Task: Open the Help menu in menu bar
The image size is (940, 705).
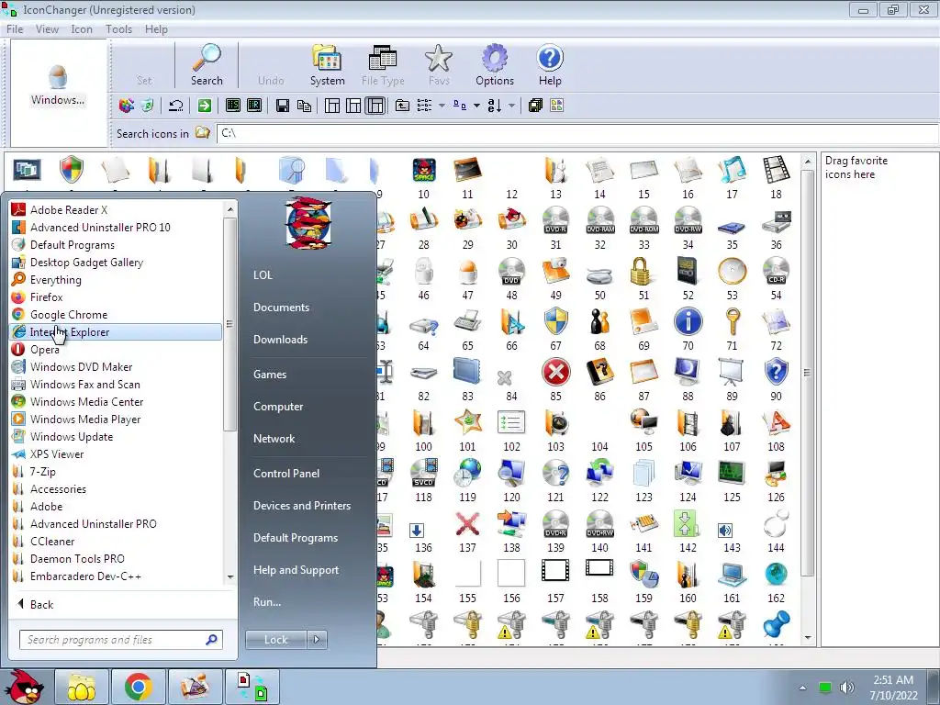Action: [156, 29]
